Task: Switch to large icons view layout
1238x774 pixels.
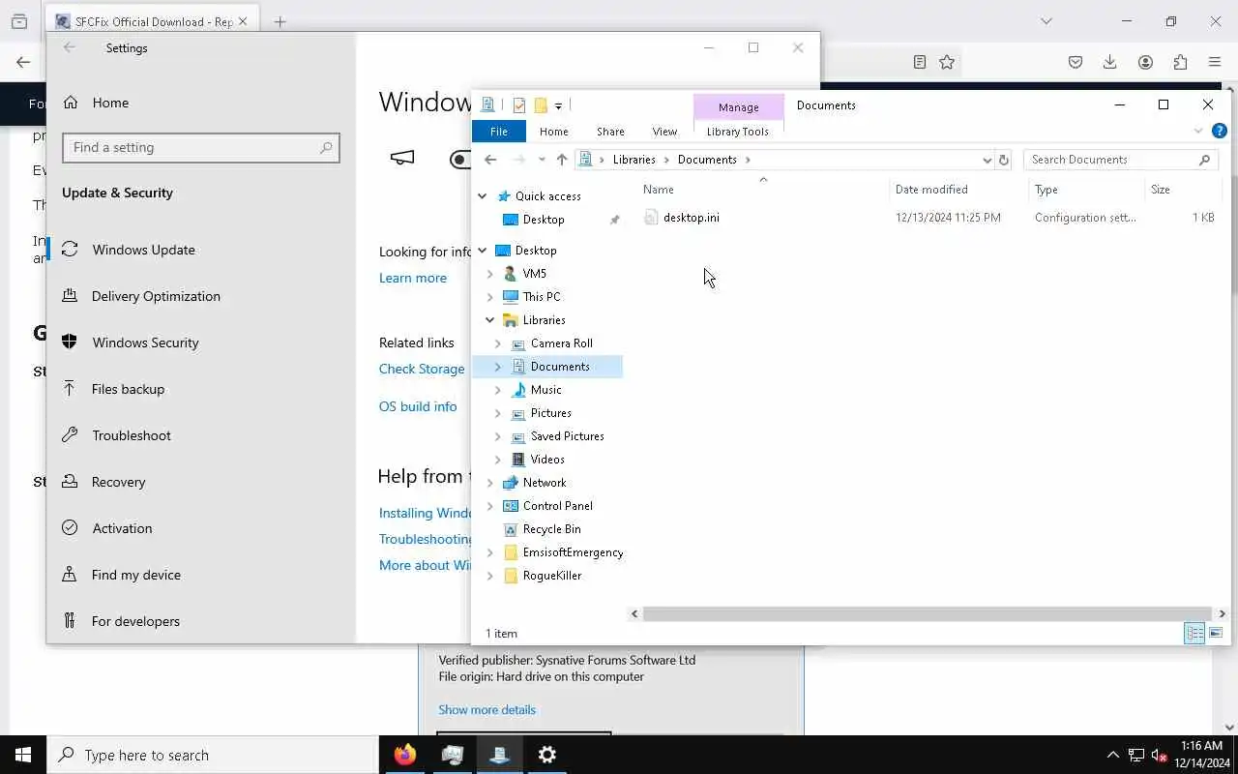Action: 1216,634
